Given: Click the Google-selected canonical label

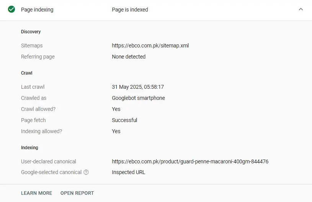Looking at the screenshot, I should point(51,172).
